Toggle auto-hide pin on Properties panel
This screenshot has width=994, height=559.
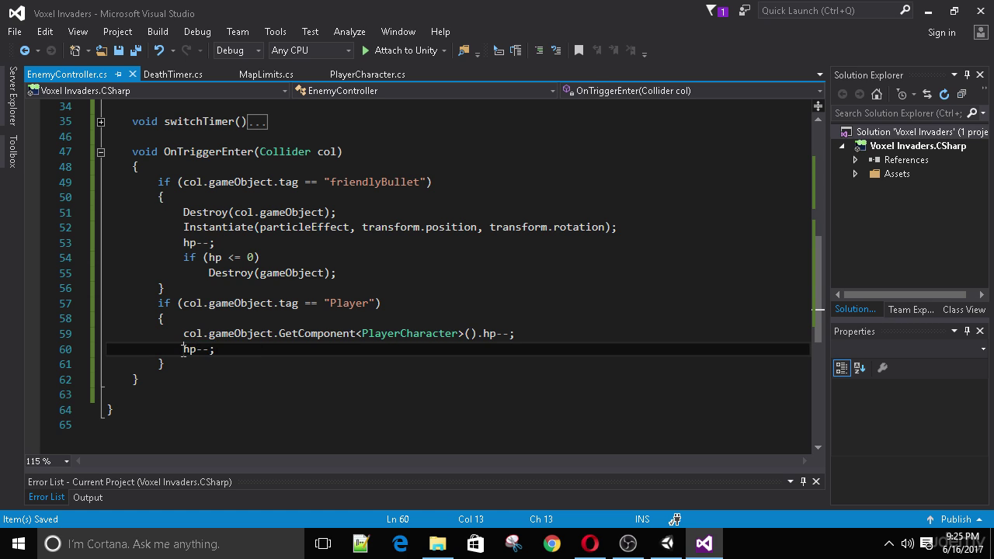pos(967,331)
